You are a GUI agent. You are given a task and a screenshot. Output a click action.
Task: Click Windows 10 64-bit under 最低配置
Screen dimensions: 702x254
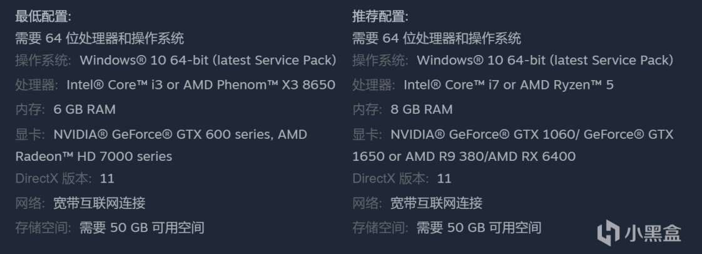(208, 60)
